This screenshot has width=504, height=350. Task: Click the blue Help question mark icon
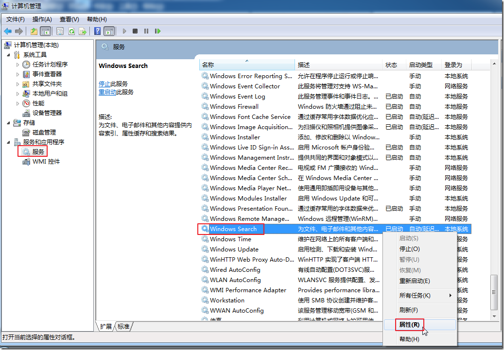click(97, 31)
